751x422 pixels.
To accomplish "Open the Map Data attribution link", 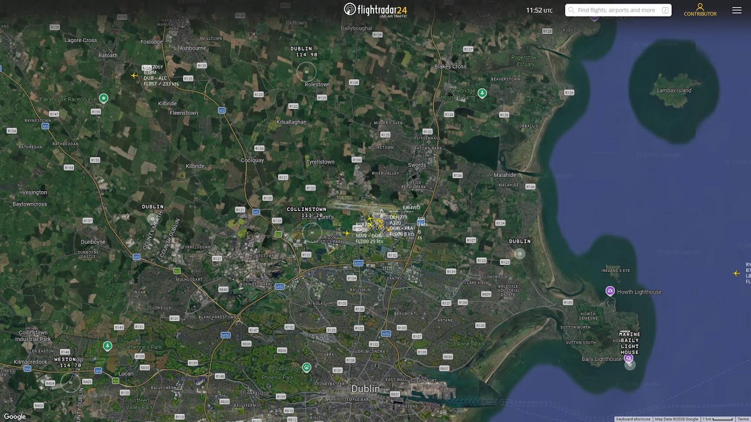I will click(x=676, y=419).
